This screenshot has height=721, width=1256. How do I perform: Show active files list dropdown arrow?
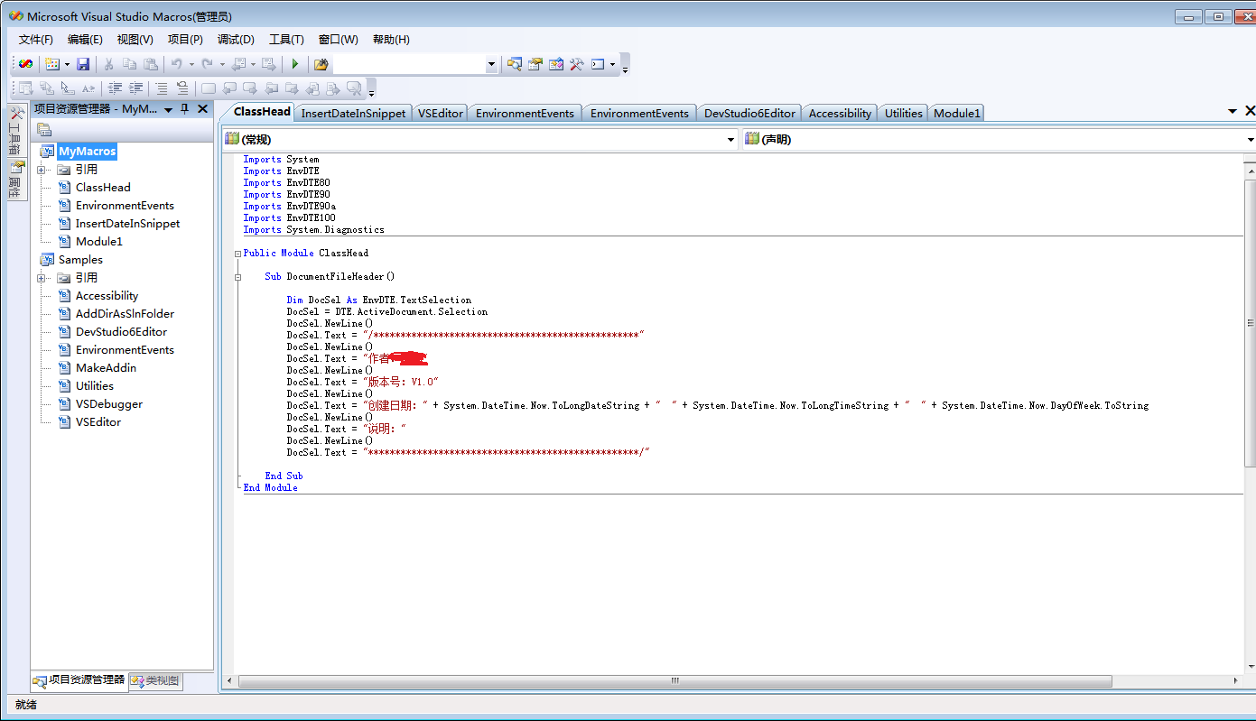[x=1233, y=111]
